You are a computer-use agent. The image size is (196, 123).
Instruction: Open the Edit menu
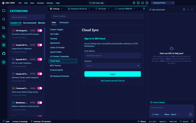coord(26,3)
